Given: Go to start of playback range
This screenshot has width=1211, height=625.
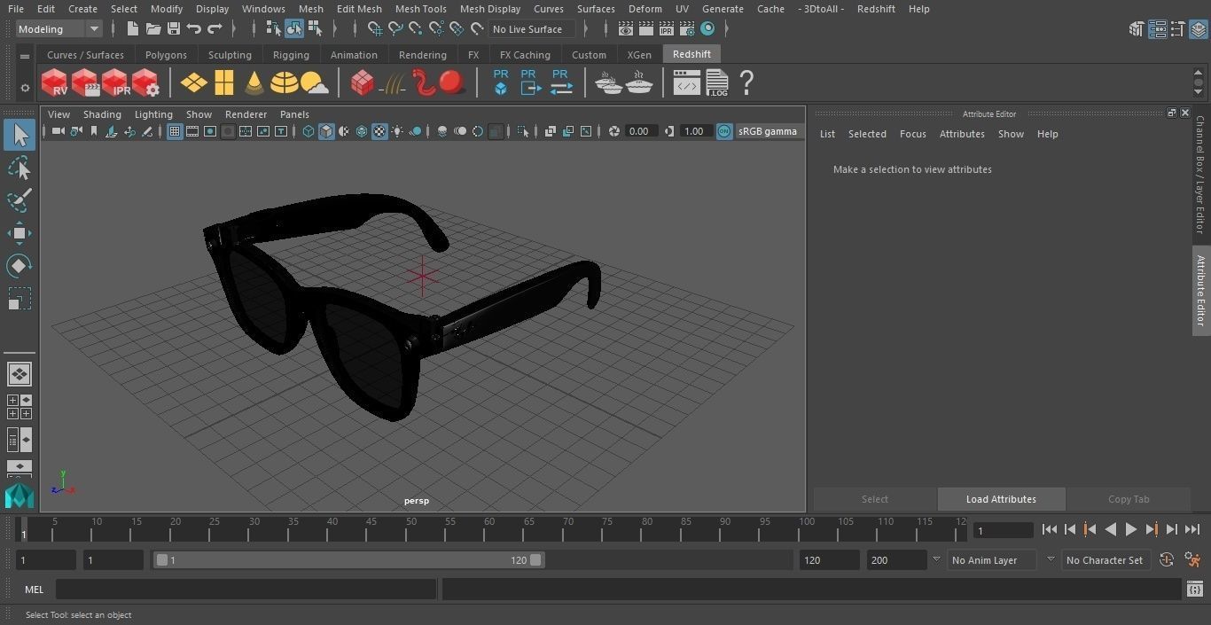Looking at the screenshot, I should click(1050, 529).
